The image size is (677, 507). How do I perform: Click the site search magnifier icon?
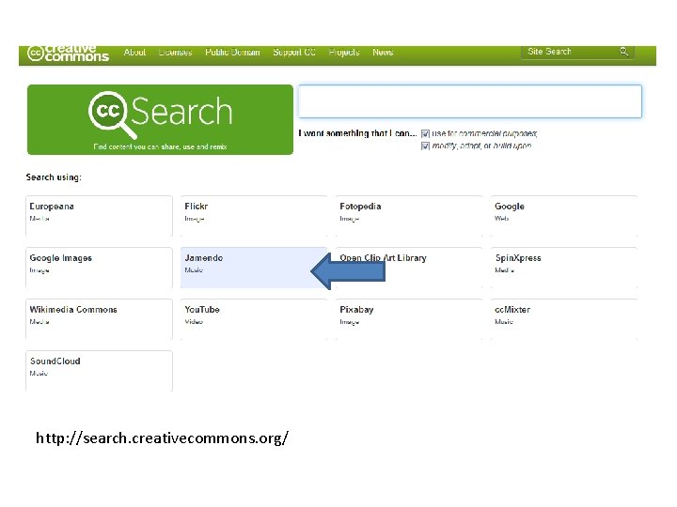click(623, 52)
